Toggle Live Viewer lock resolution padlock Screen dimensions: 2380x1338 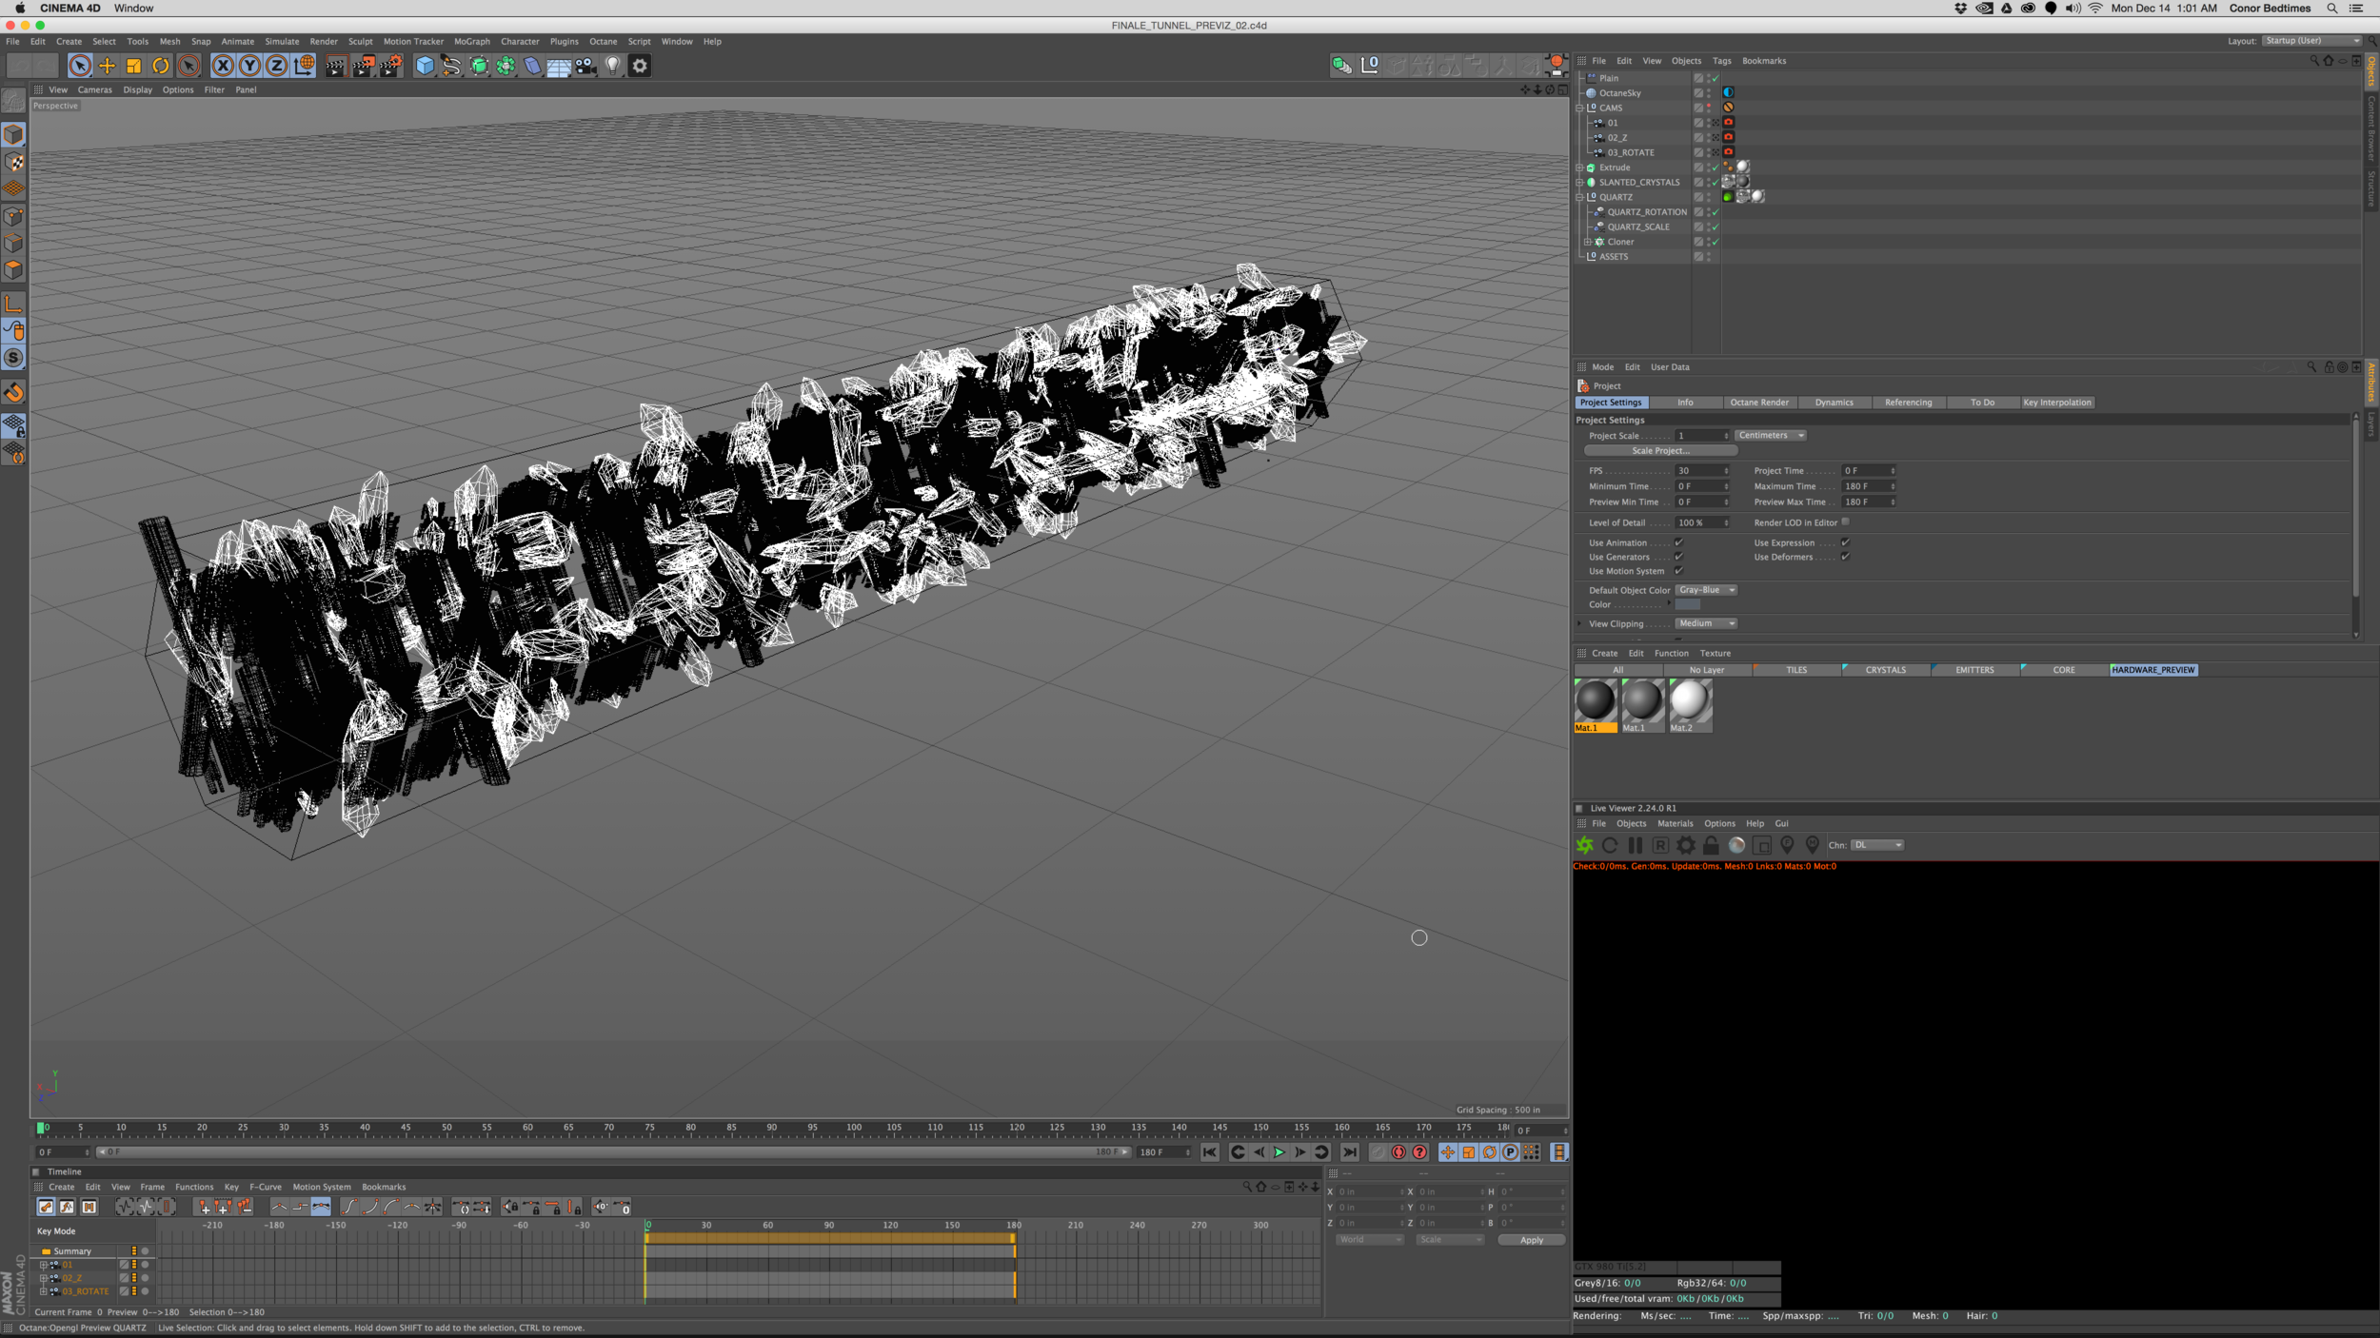tap(1711, 845)
